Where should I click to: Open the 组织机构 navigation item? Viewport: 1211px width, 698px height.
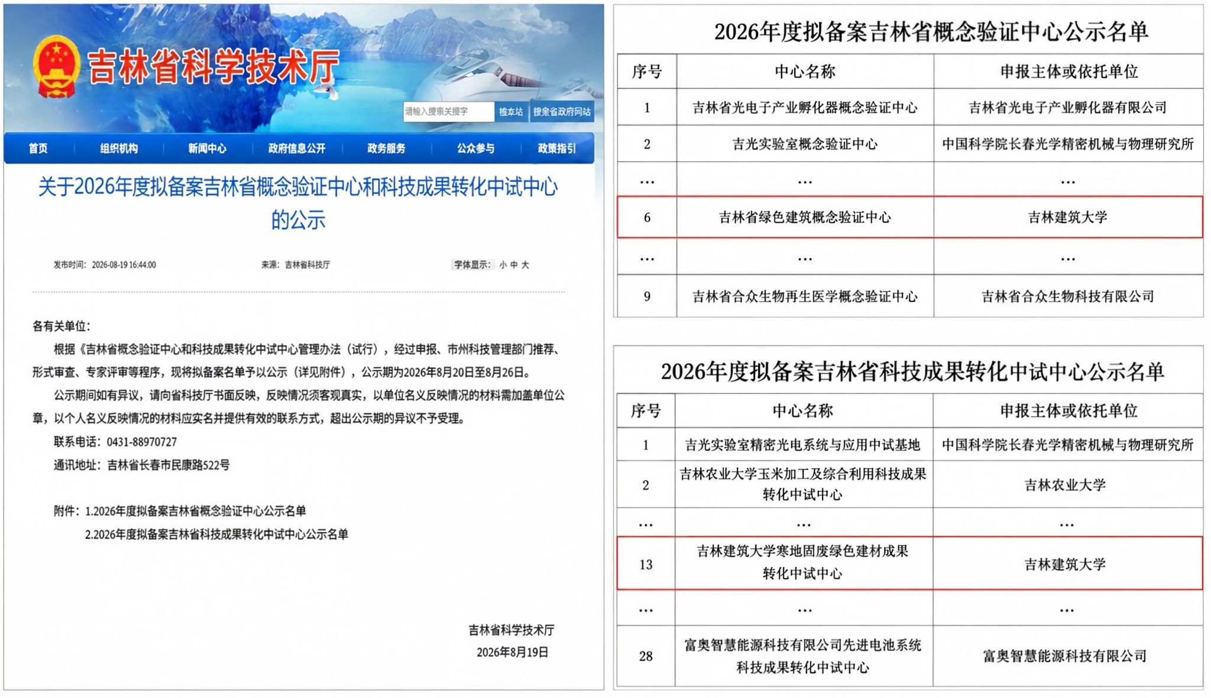(119, 148)
